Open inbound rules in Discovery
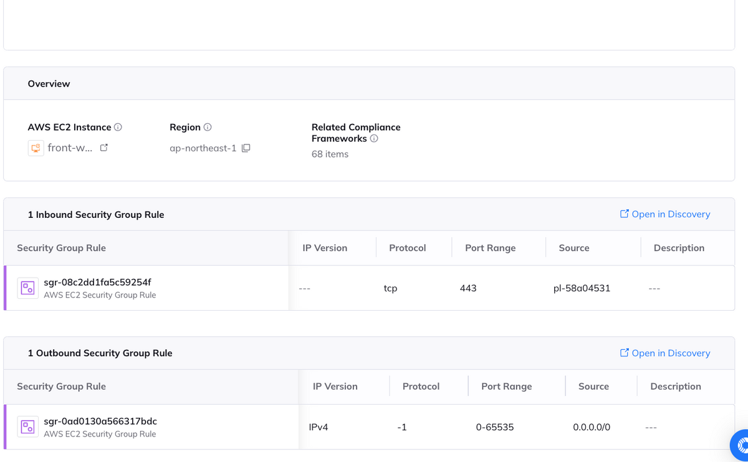The height and width of the screenshot is (462, 748). coord(664,214)
